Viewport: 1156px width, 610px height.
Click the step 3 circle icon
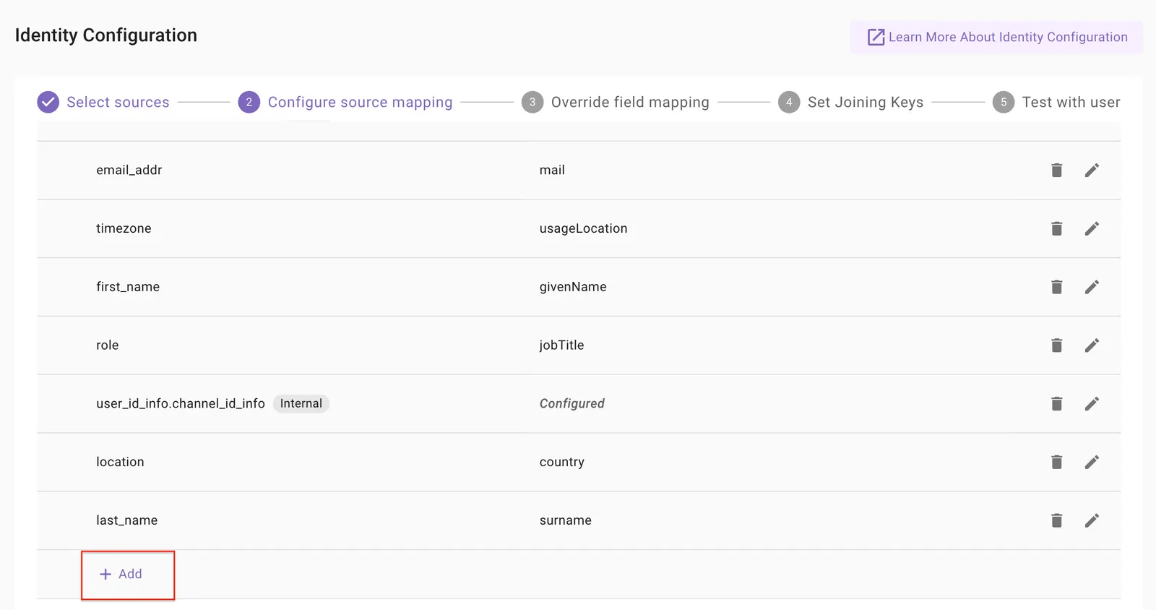point(532,102)
